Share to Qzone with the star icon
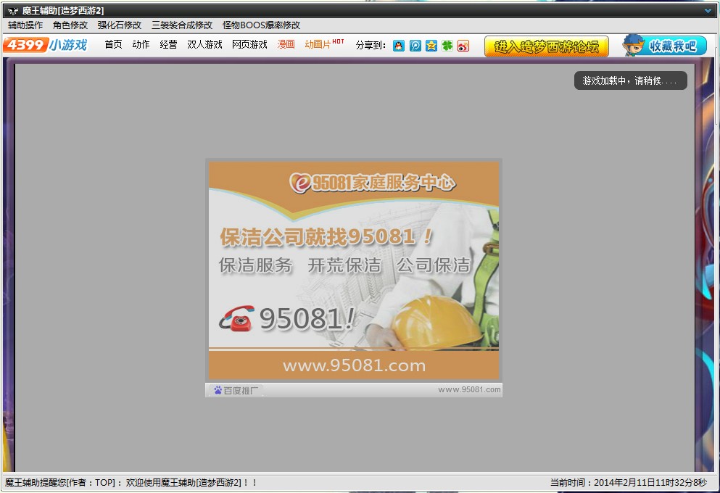The height and width of the screenshot is (493, 720). [x=431, y=46]
